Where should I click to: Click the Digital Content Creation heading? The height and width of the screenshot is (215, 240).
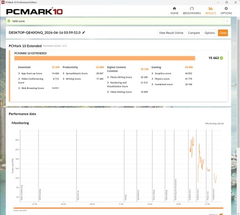pos(116,69)
